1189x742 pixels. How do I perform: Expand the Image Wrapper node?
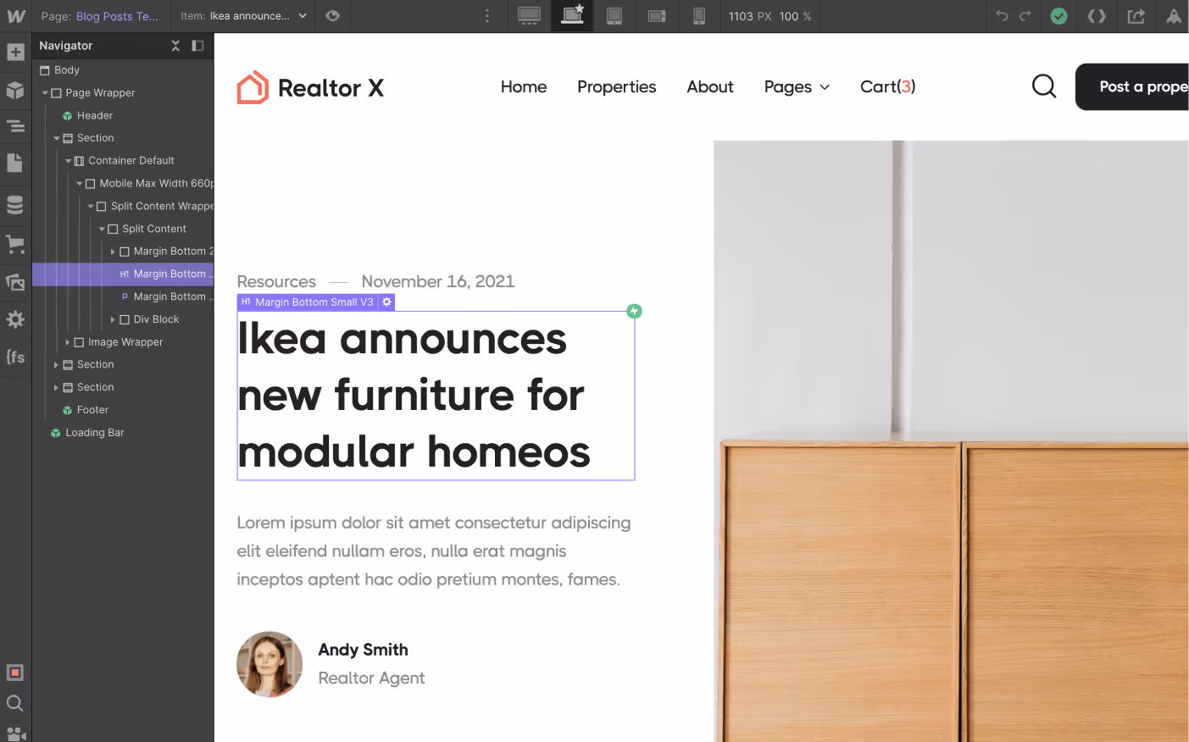coord(68,342)
